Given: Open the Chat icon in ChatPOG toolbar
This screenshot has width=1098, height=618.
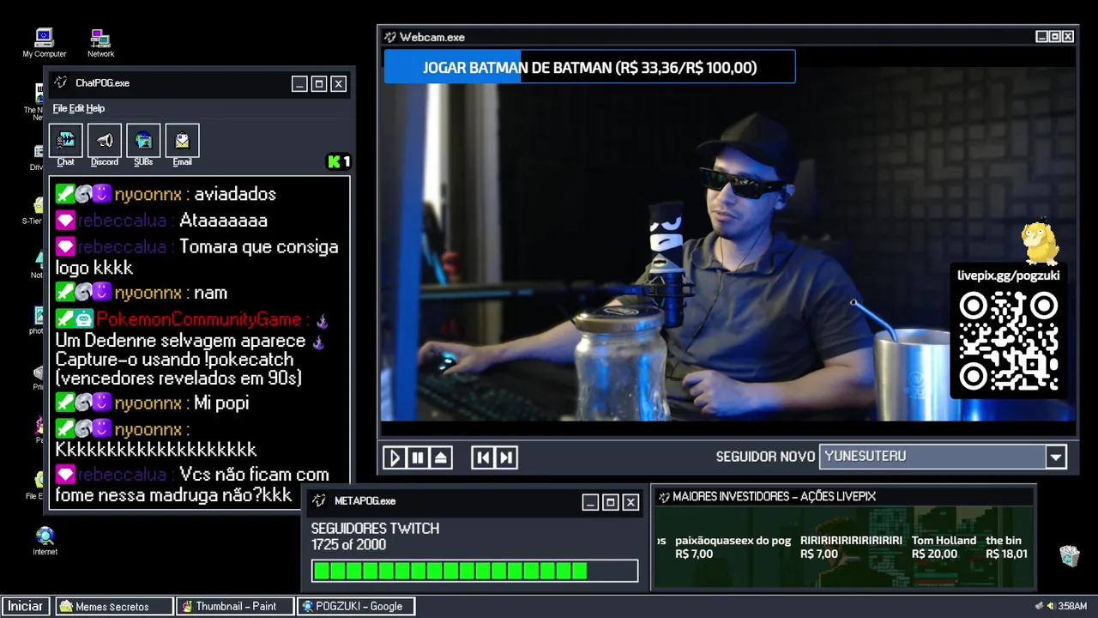Looking at the screenshot, I should pyautogui.click(x=66, y=141).
